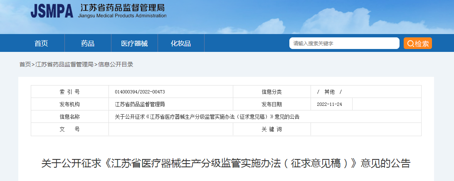
Task: Click the JSMPA logo
Action: pyautogui.click(x=52, y=11)
